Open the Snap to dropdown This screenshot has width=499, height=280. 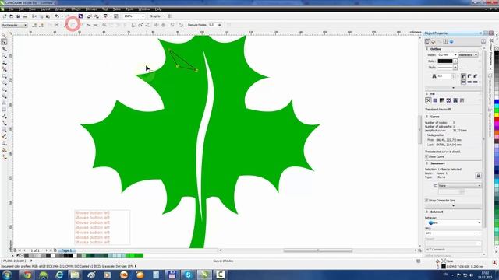165,16
